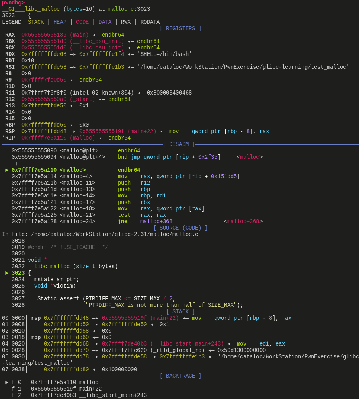
Task: Click the down arrow below malloc@plt+4
Action: (16, 164)
